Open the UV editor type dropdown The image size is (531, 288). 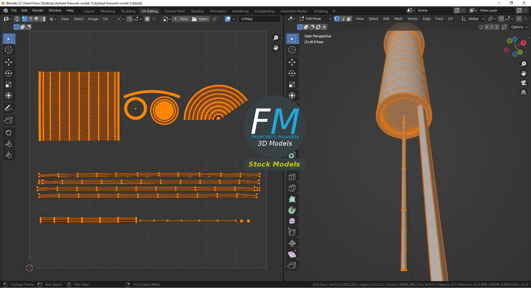(x=7, y=19)
